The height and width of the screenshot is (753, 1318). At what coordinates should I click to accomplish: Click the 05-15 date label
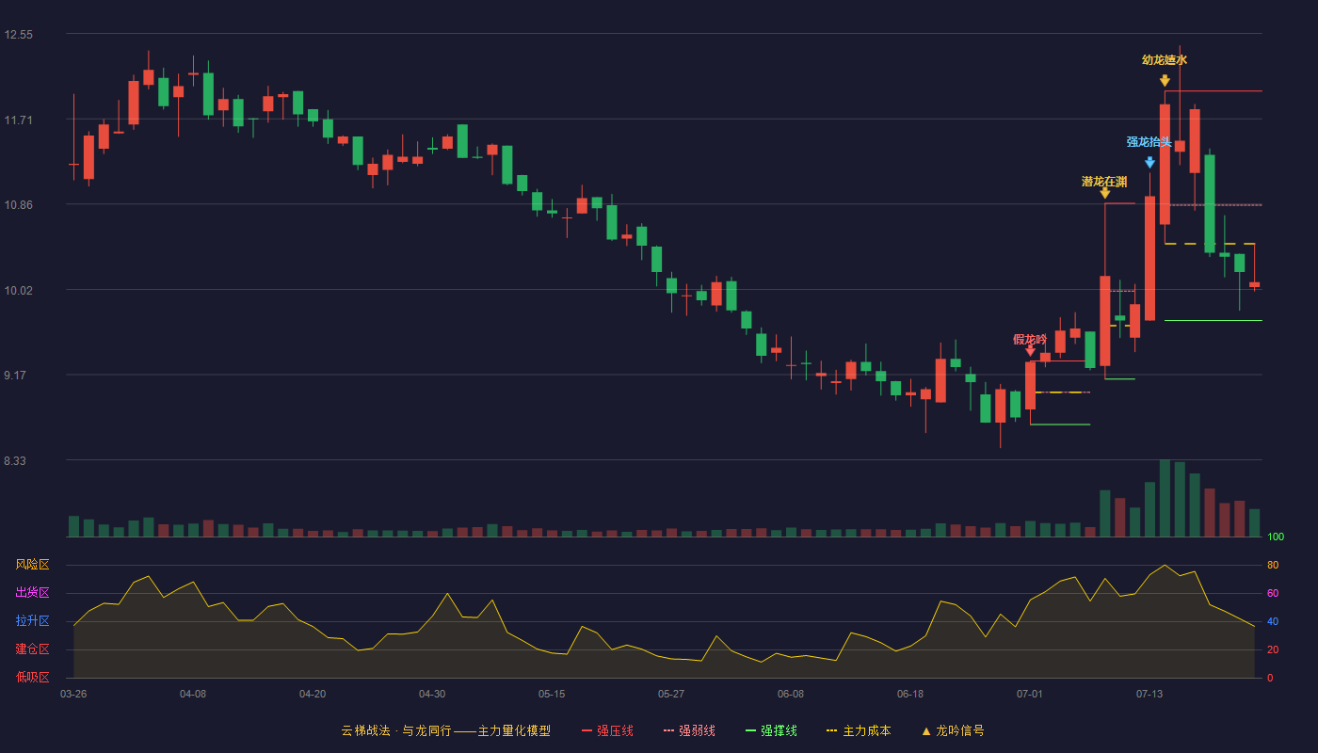[552, 694]
